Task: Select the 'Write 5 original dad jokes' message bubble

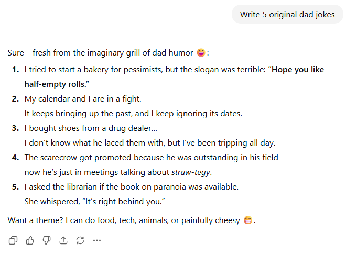Action: [287, 14]
